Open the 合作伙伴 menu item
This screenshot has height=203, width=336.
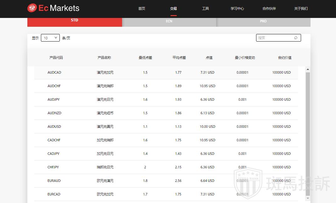click(x=269, y=8)
